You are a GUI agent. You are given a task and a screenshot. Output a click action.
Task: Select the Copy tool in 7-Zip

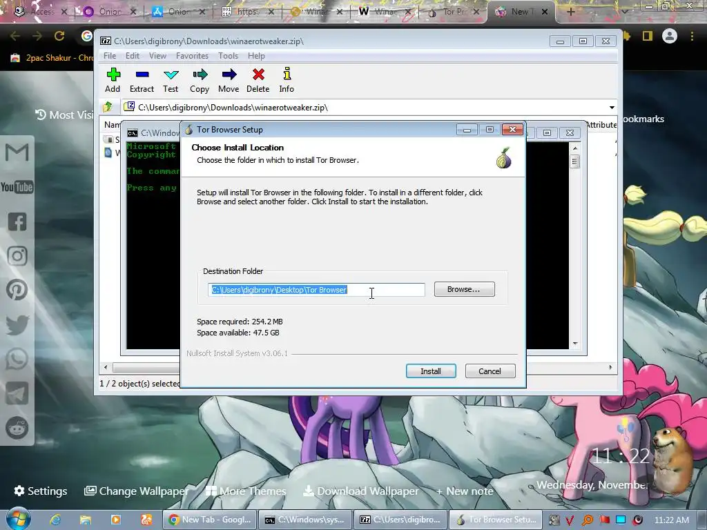click(200, 80)
